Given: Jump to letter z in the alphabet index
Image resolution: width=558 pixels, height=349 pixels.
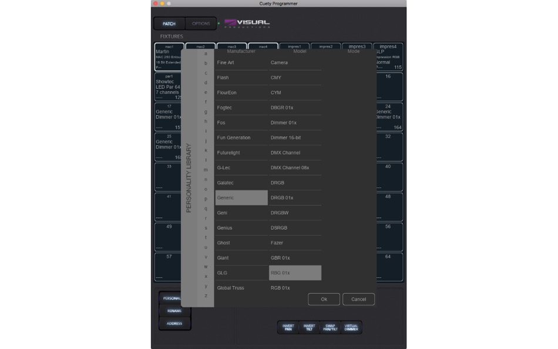Looking at the screenshot, I should click(x=206, y=296).
